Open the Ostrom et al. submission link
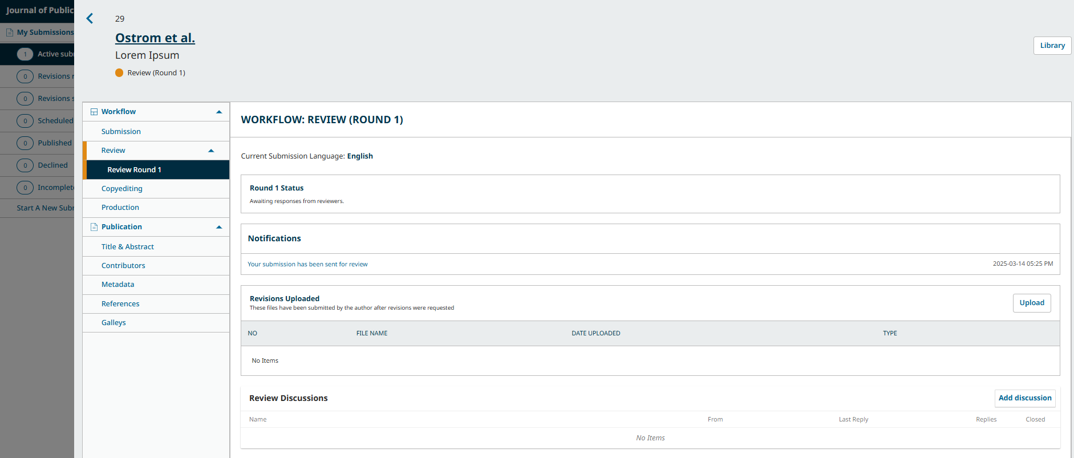1074x458 pixels. tap(155, 38)
